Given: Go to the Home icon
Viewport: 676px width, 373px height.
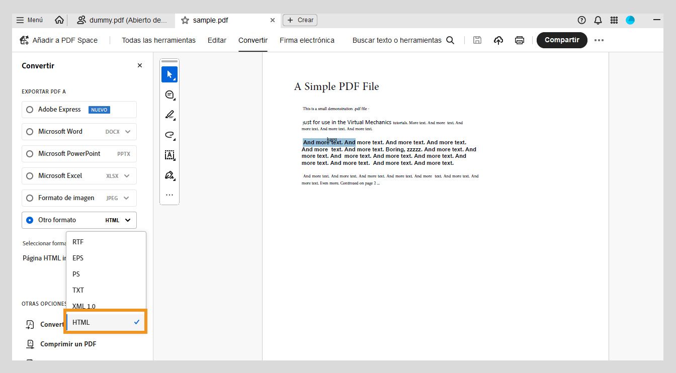Looking at the screenshot, I should click(x=59, y=20).
